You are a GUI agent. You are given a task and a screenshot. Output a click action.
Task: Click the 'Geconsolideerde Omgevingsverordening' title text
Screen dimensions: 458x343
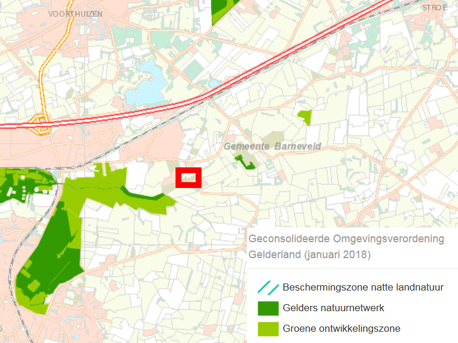click(346, 239)
